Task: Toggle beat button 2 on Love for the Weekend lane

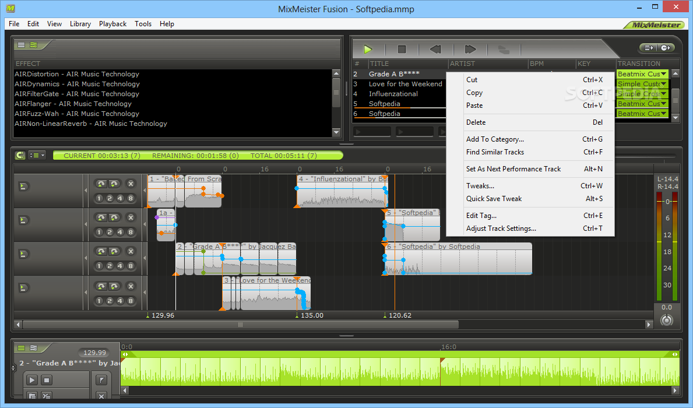Action: 110,301
